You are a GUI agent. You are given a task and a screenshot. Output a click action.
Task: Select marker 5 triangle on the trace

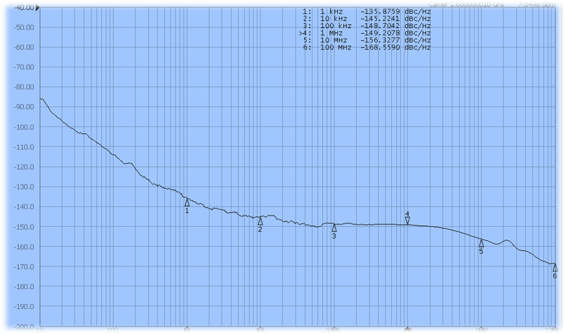coord(481,243)
